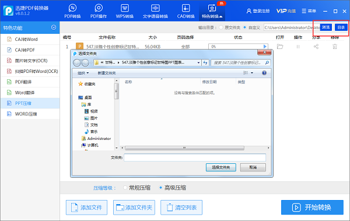Click the 开始转换 button
The width and height of the screenshot is (350, 221).
(x=312, y=208)
